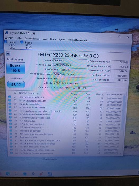Viewport: 139px width, 186px height.
Task: Open the Idioma (Language) menu
Action: [77, 40]
